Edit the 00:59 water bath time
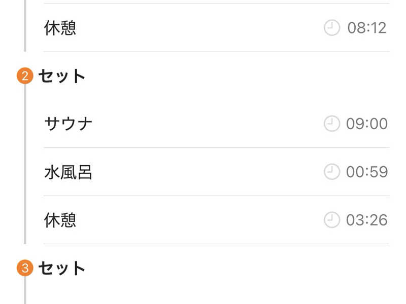The width and height of the screenshot is (406, 304). point(367,172)
